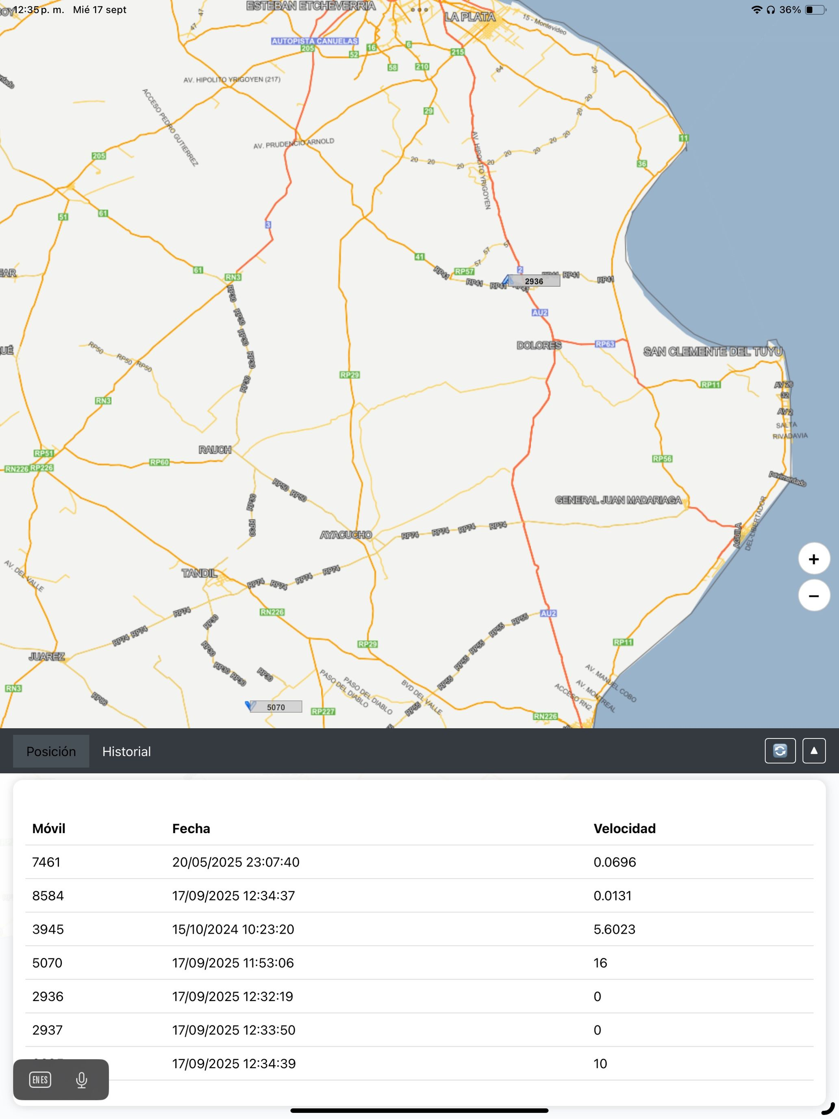Click the RAUCH city label on map
Image resolution: width=839 pixels, height=1119 pixels.
(x=215, y=450)
